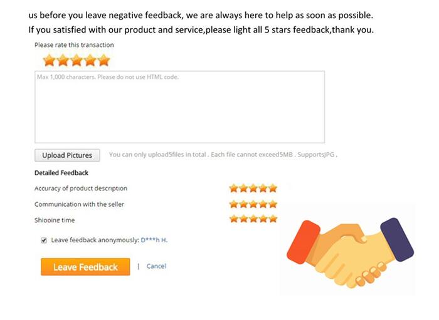Select first star of transaction rating

[49, 60]
